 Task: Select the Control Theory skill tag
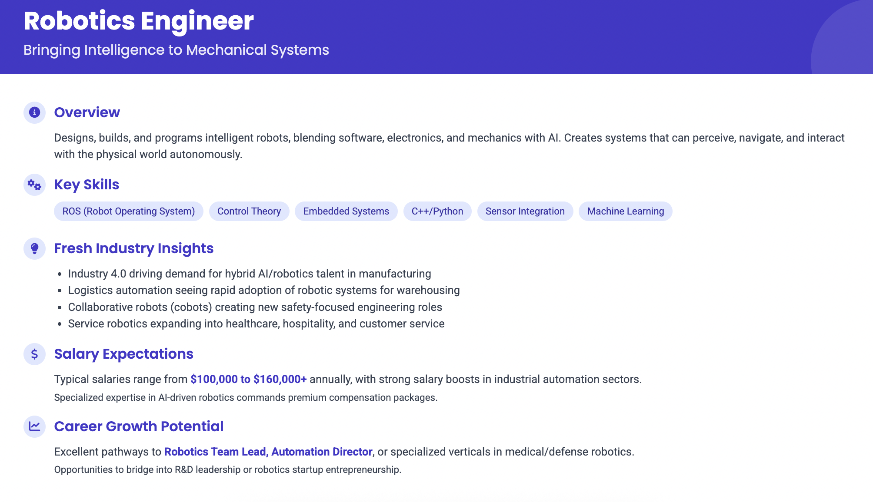[249, 211]
